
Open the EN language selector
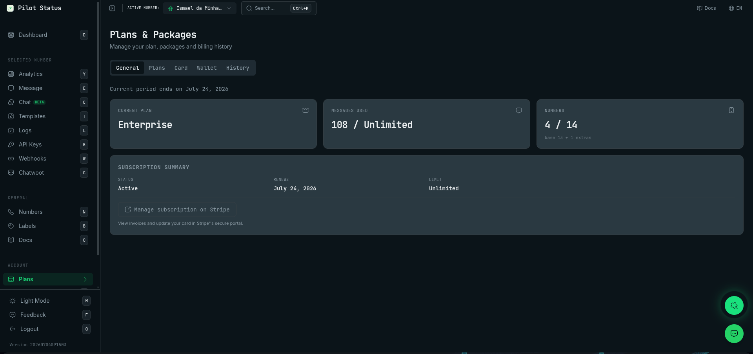coord(735,8)
